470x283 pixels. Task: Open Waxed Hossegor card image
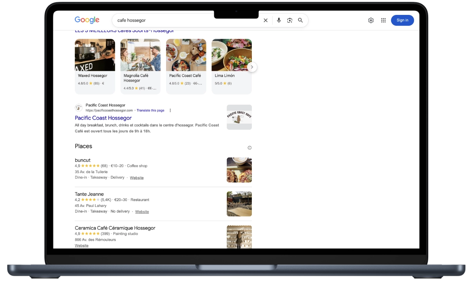pos(95,55)
